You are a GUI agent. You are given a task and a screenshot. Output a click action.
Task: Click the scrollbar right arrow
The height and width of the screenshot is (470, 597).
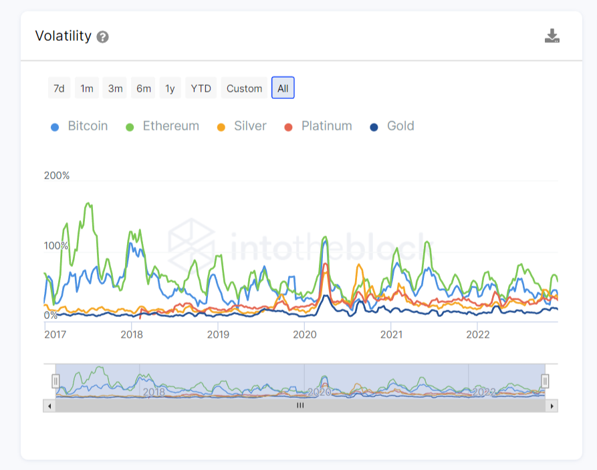[x=552, y=405]
